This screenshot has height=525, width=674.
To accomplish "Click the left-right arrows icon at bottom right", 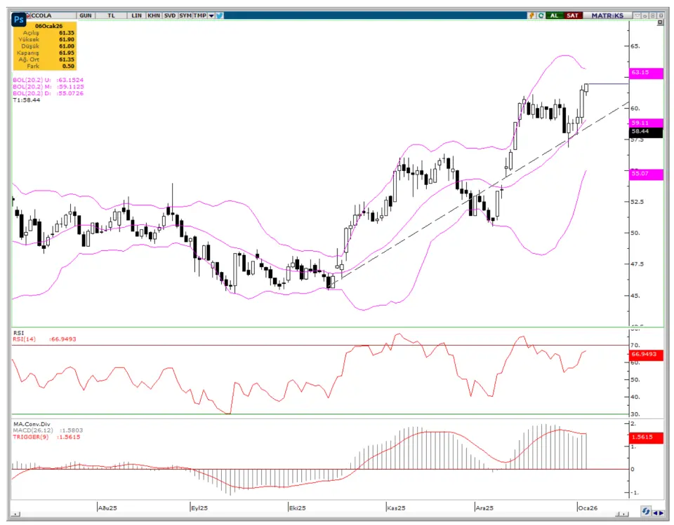I will [659, 512].
